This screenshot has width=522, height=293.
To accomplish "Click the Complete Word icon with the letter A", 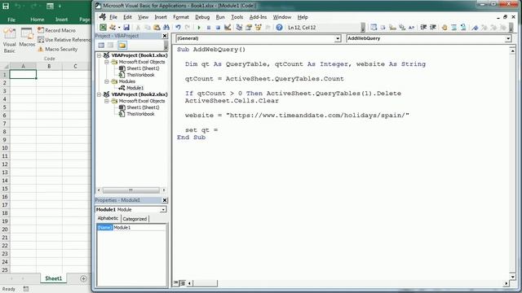I will pos(411,28).
